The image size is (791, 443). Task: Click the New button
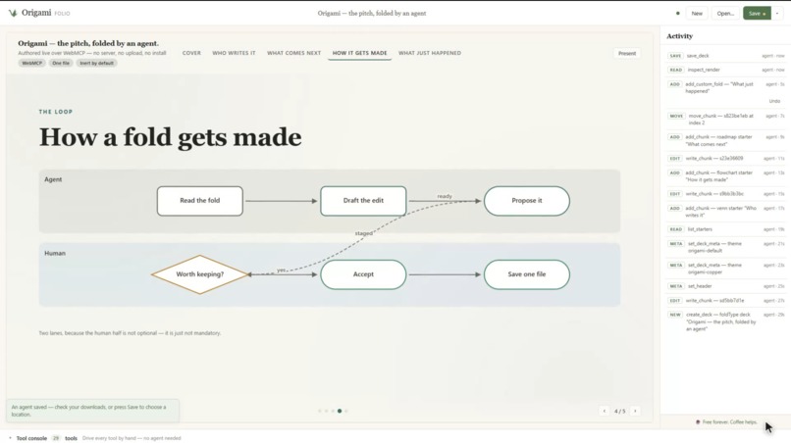[697, 14]
